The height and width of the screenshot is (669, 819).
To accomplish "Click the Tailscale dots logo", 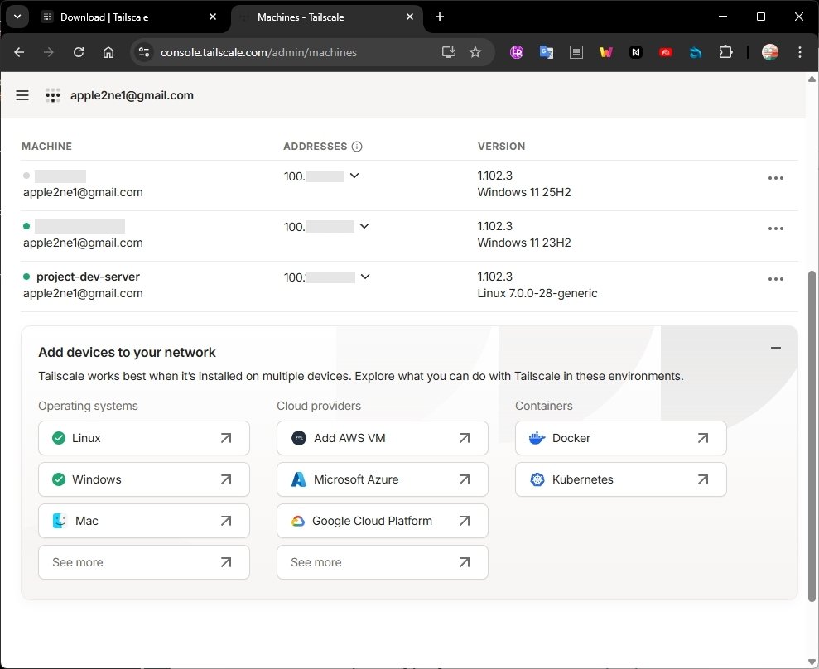I will 53,95.
